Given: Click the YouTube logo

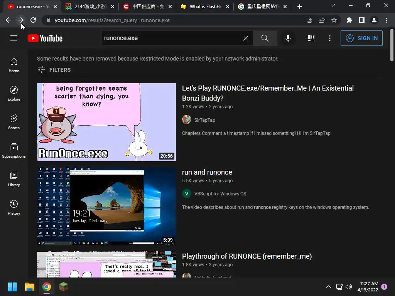Looking at the screenshot, I should [45, 38].
